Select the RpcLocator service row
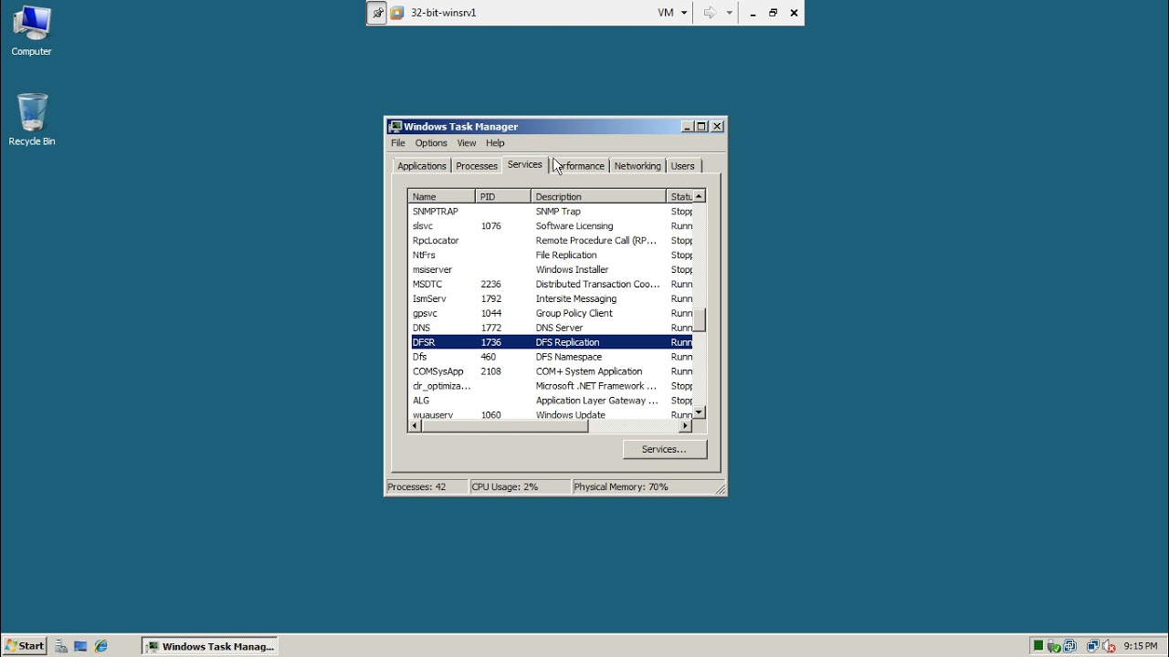 click(550, 241)
